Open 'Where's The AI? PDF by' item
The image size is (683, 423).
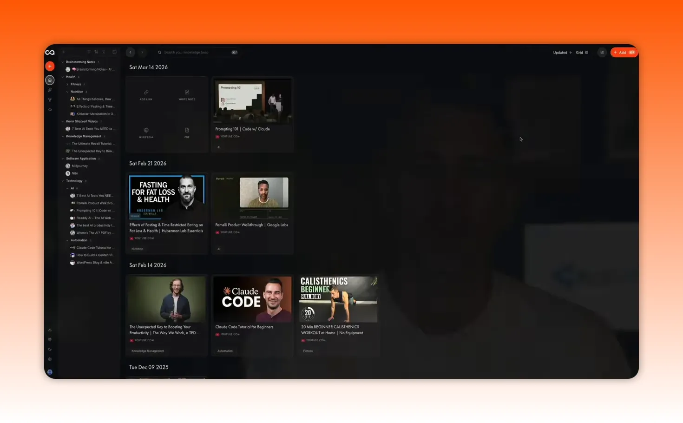[92, 233]
